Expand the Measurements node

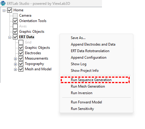15,59
